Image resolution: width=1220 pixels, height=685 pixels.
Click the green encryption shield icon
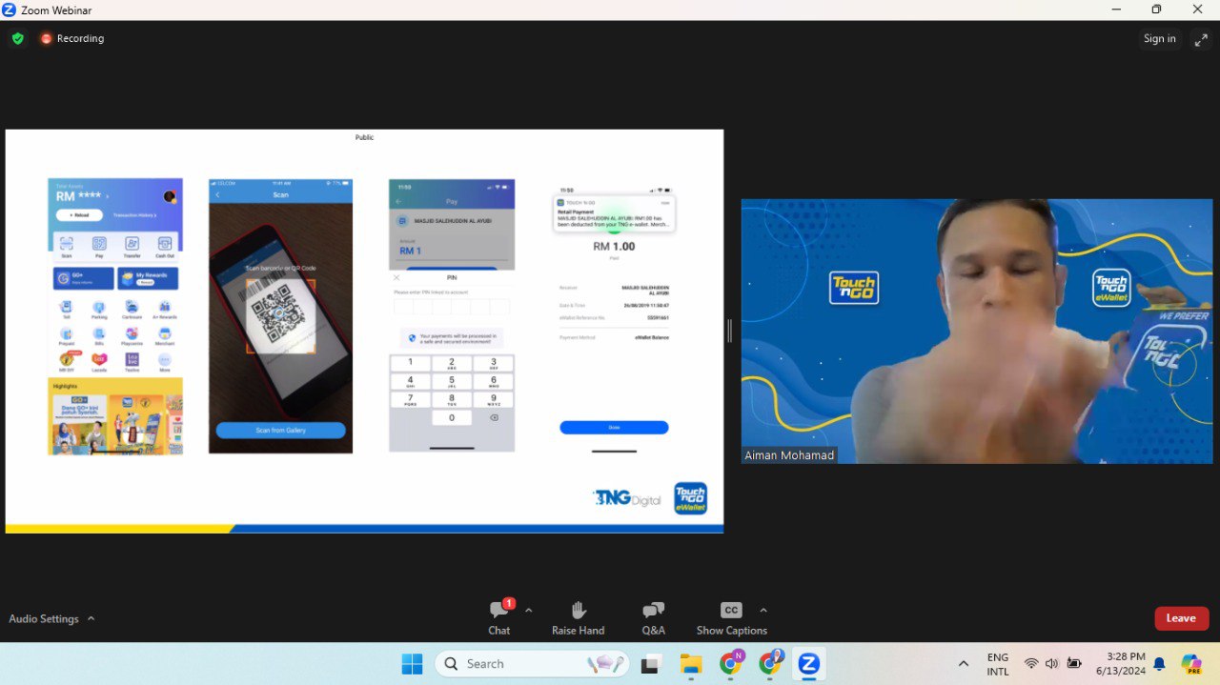click(17, 39)
